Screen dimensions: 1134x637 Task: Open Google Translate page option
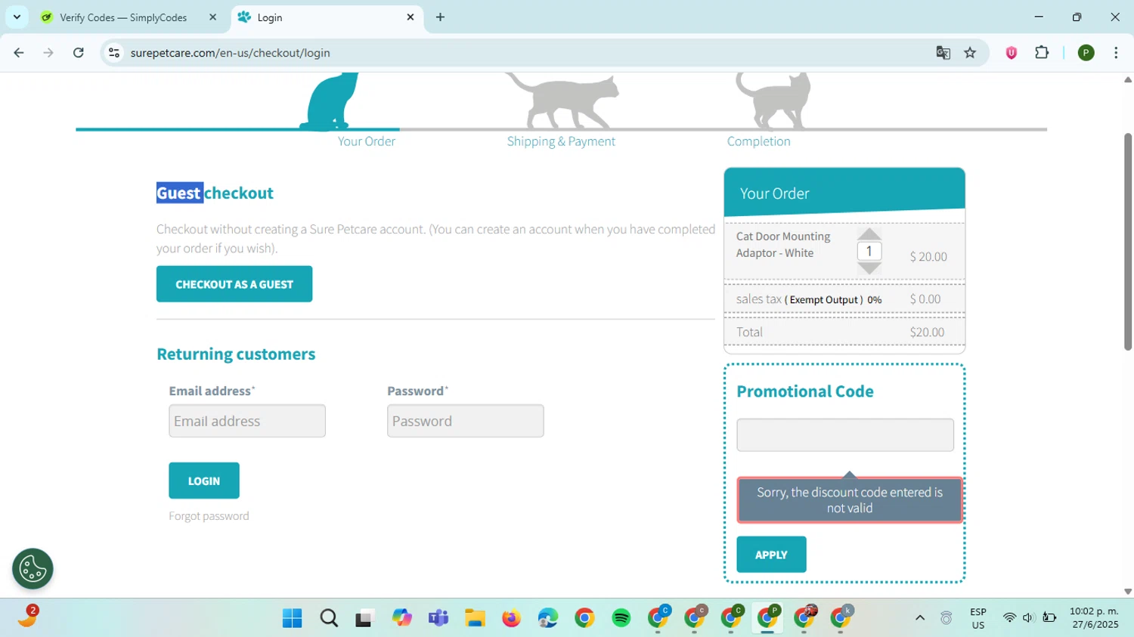pyautogui.click(x=943, y=53)
